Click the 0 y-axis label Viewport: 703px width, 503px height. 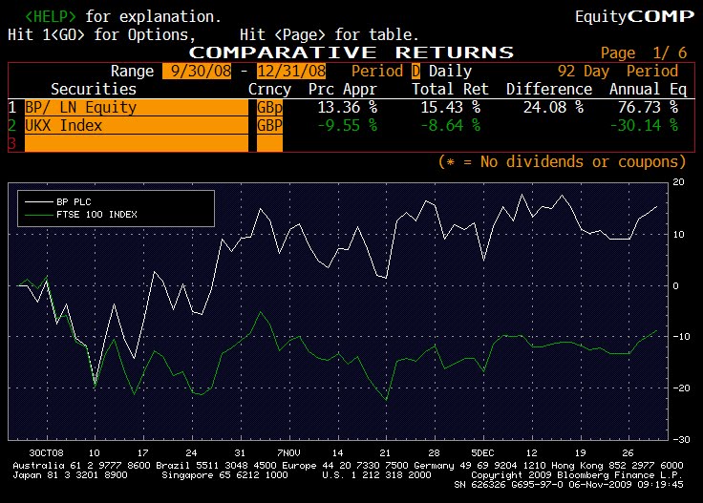click(676, 285)
